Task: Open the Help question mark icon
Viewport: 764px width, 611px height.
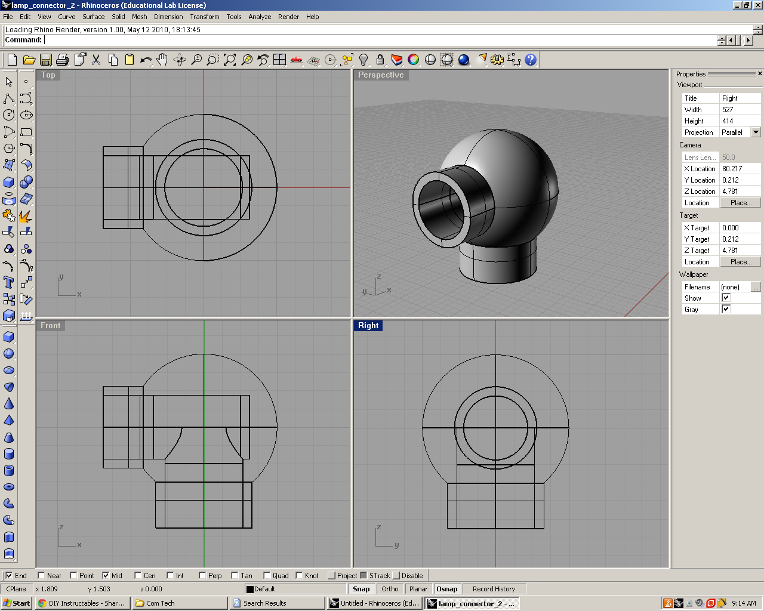Action: click(531, 60)
